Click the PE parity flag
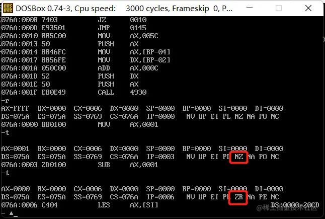 263,197
